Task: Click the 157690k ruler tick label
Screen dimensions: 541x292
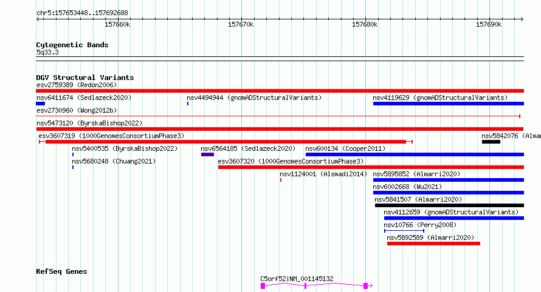Action: click(x=489, y=24)
